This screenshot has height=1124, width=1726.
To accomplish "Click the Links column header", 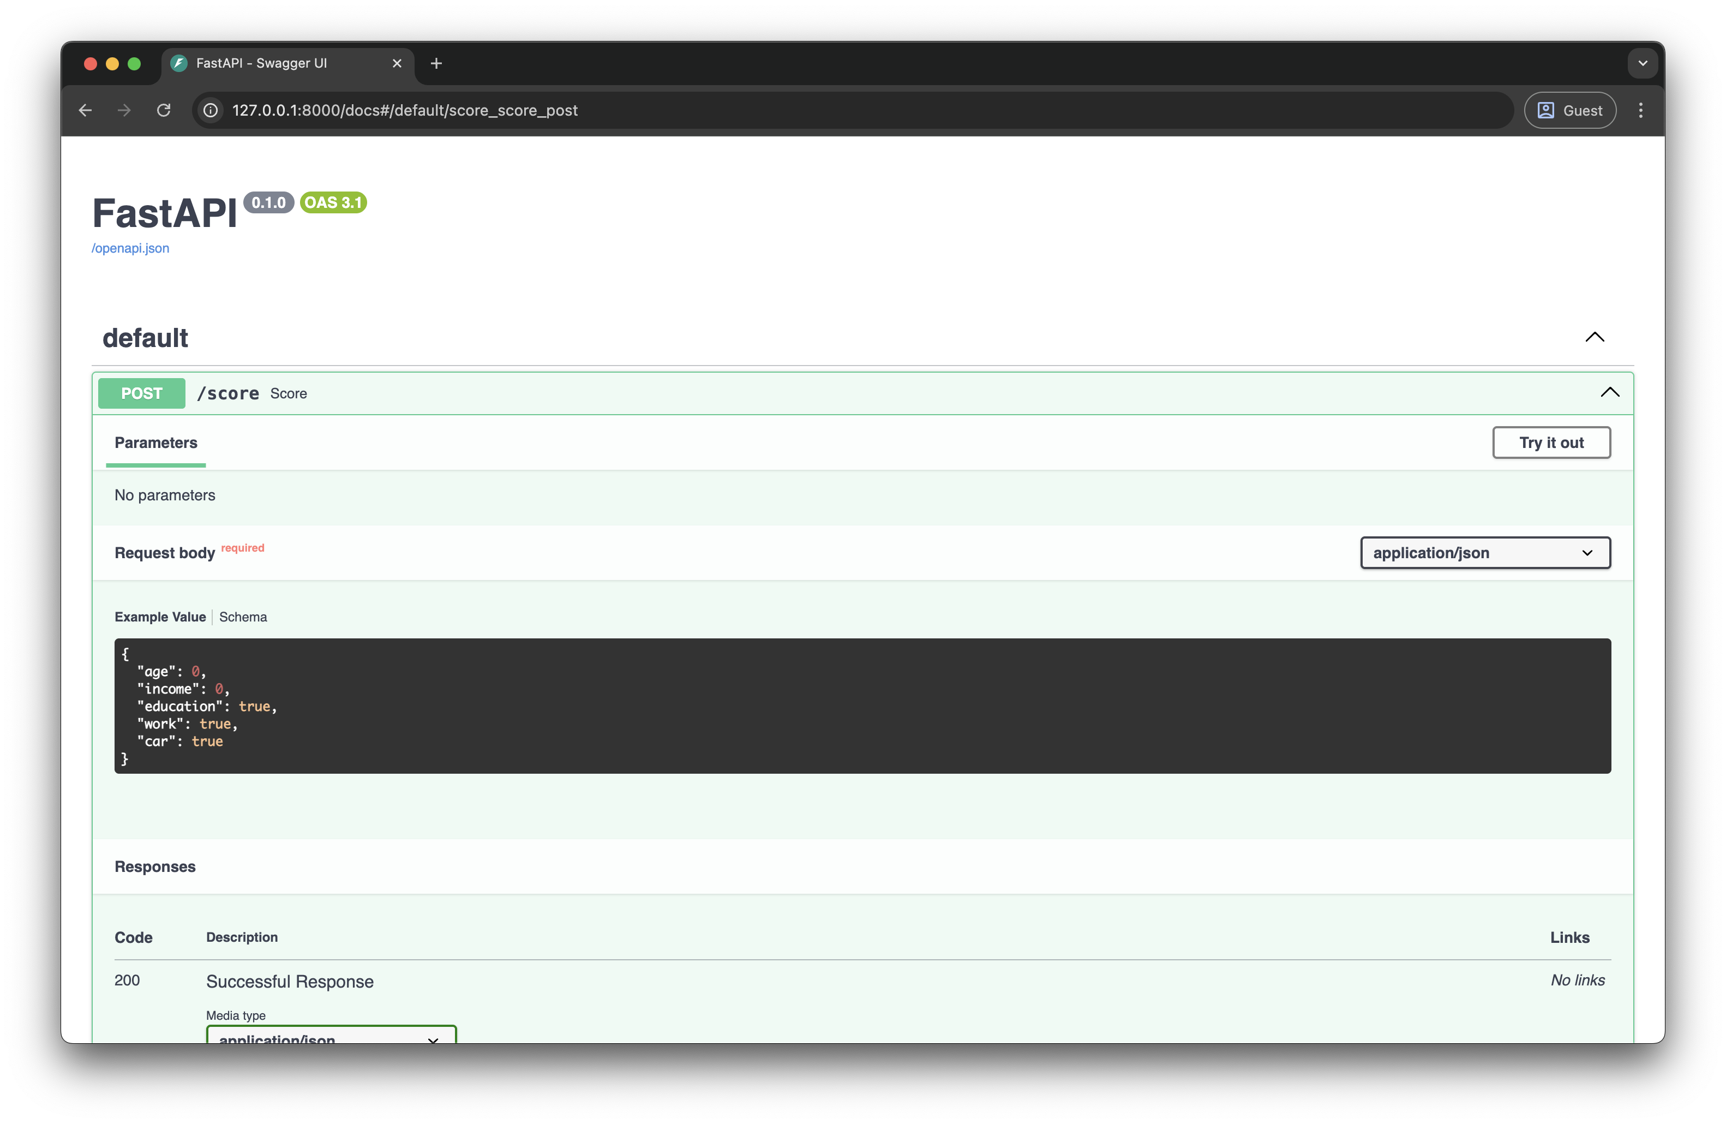I will (x=1570, y=937).
